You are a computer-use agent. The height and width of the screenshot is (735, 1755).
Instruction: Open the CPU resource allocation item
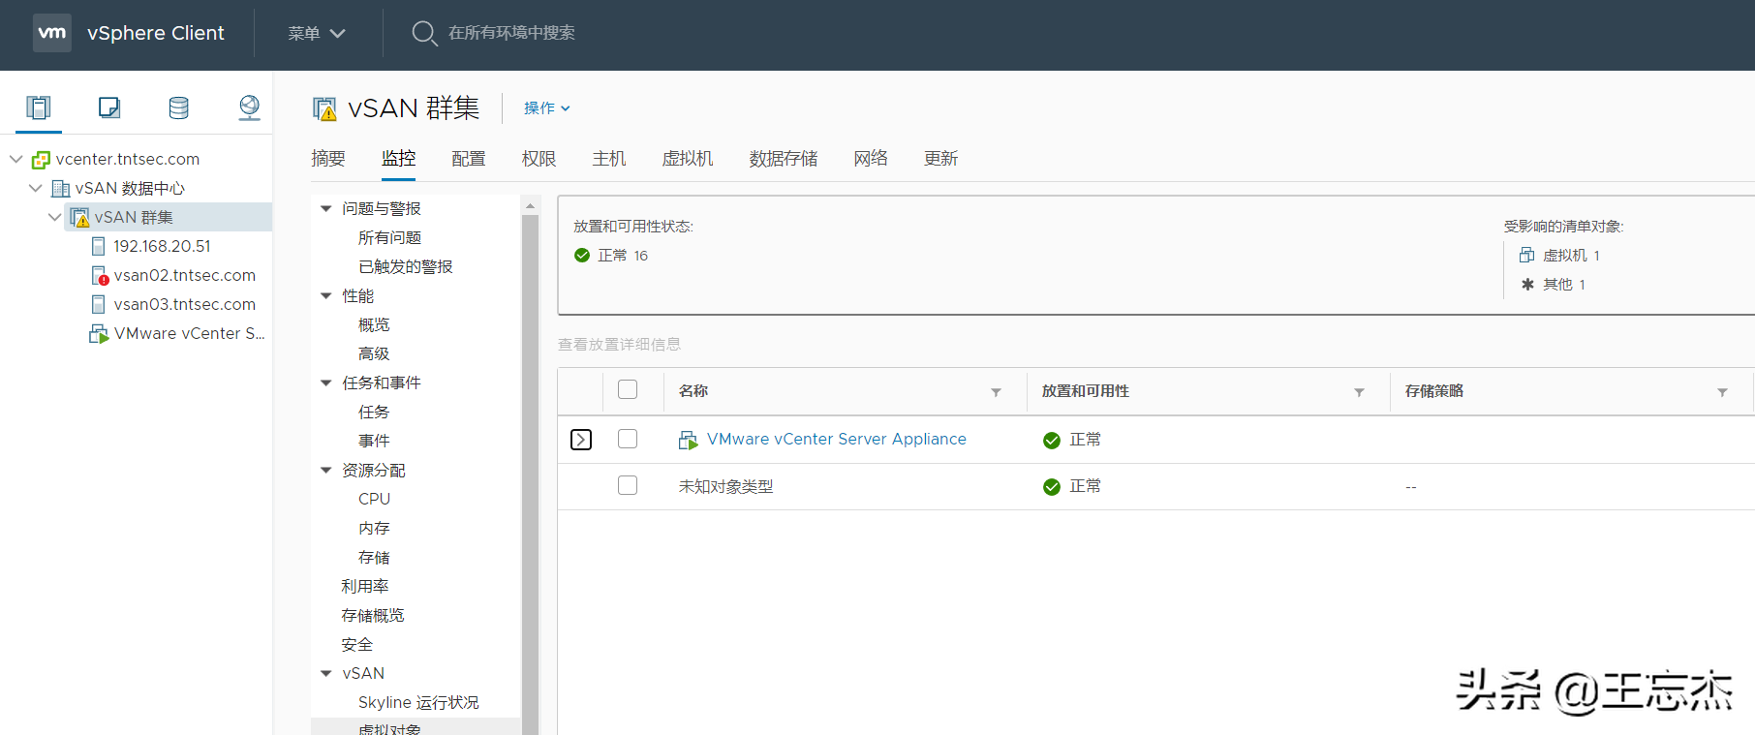coord(374,500)
